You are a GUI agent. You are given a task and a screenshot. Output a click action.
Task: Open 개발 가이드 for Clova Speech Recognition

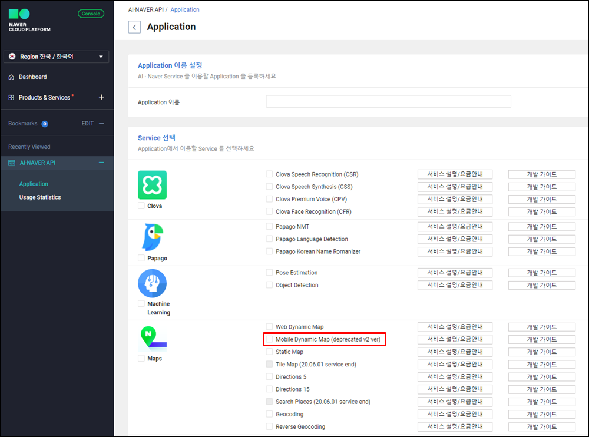click(x=542, y=174)
